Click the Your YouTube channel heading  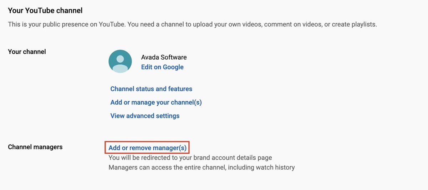pyautogui.click(x=45, y=11)
